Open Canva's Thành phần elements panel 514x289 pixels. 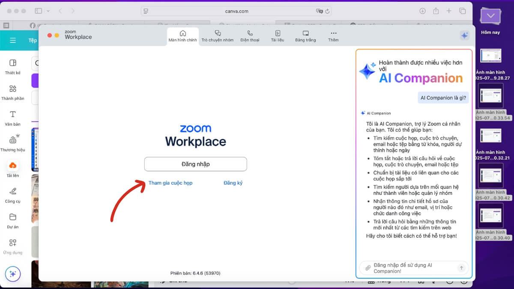point(13,92)
